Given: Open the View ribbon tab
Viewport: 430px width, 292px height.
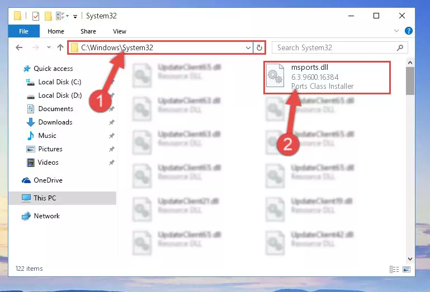Looking at the screenshot, I should 120,31.
